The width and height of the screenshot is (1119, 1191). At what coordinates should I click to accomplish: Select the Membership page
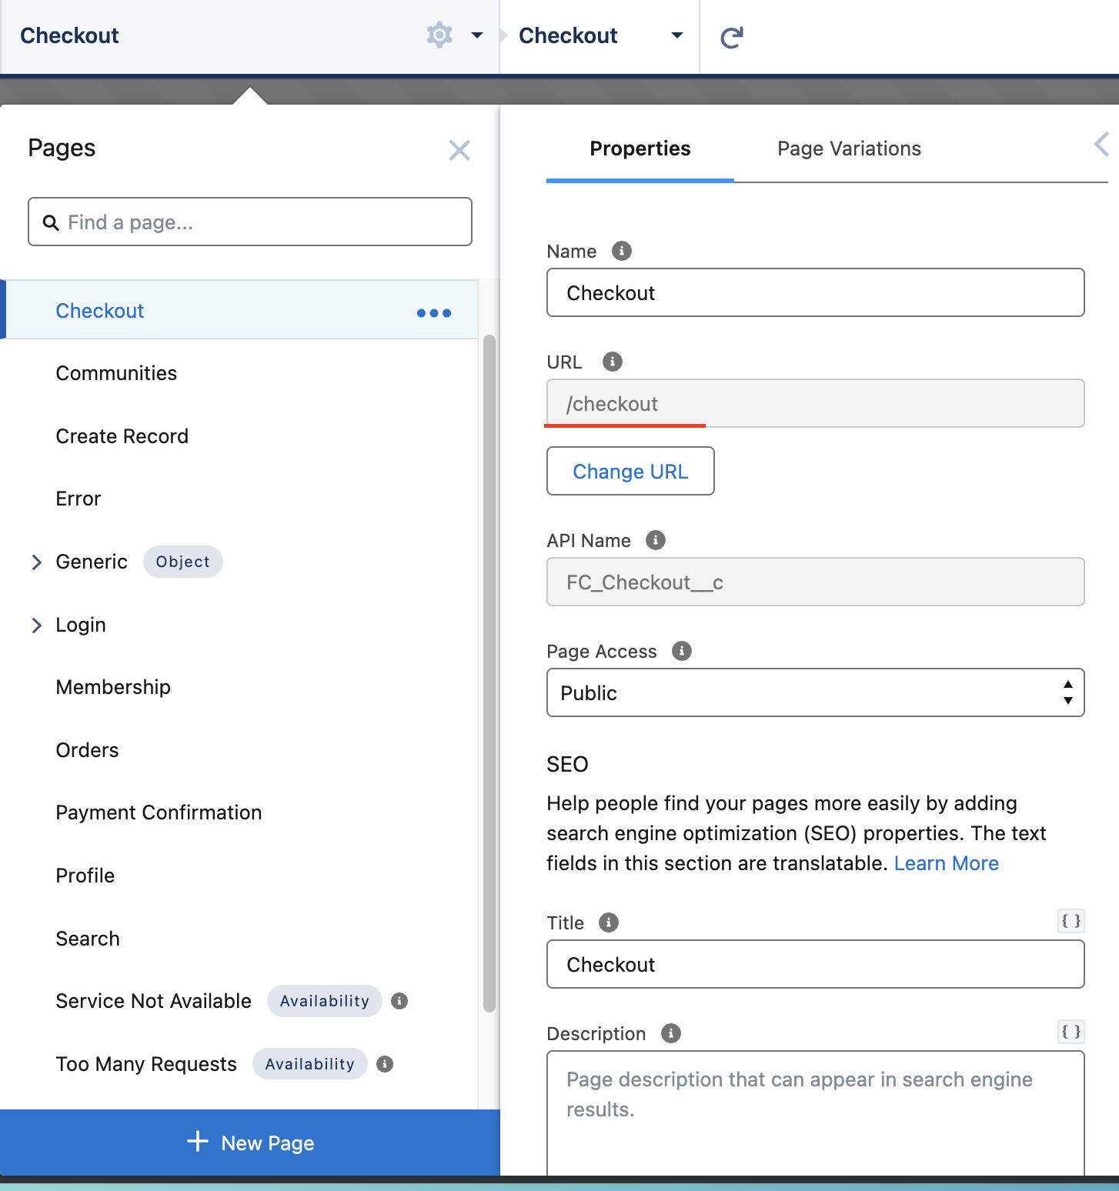click(x=113, y=687)
